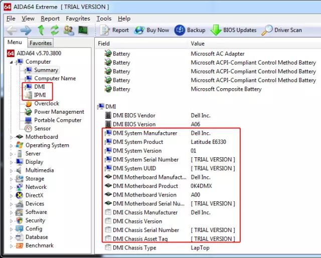Select Power Management in the tree
The height and width of the screenshot is (258, 321).
[54, 112]
